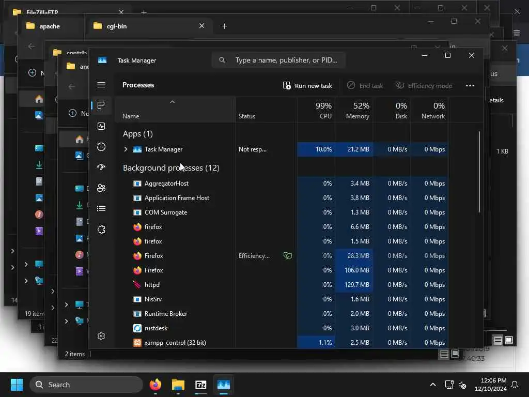
Task: Sort by Disk column header
Action: tap(392, 111)
